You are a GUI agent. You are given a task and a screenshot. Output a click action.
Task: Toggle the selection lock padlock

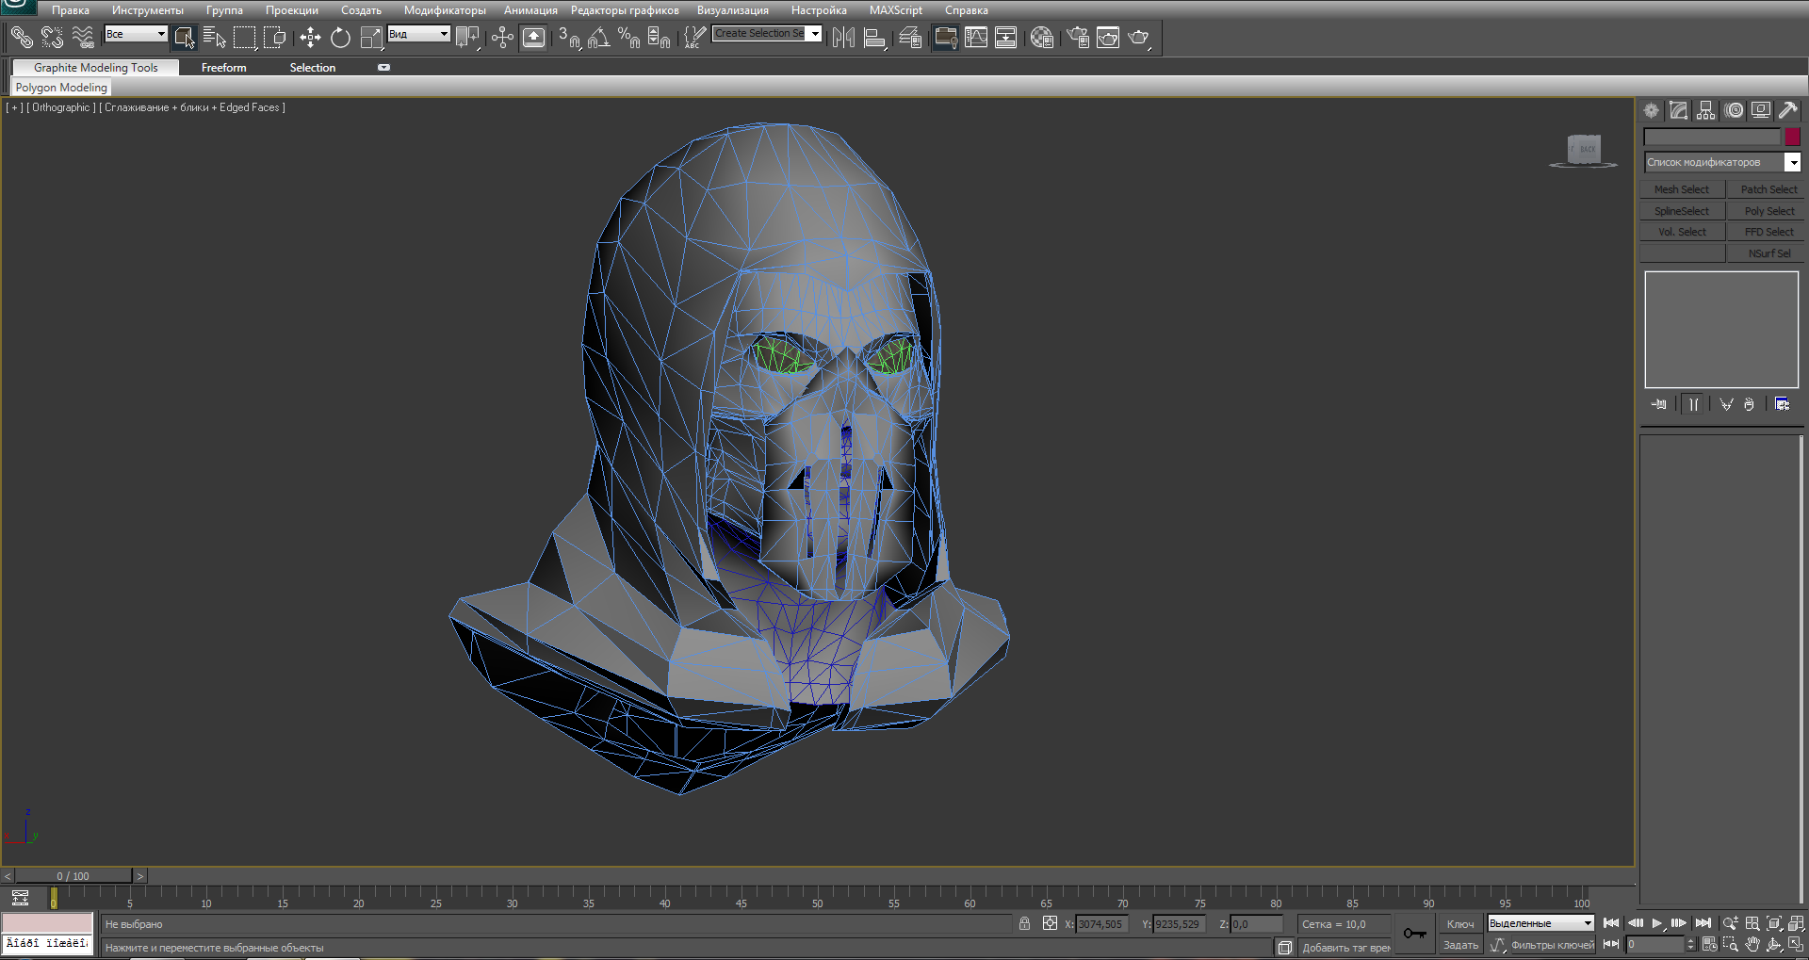tap(1024, 923)
